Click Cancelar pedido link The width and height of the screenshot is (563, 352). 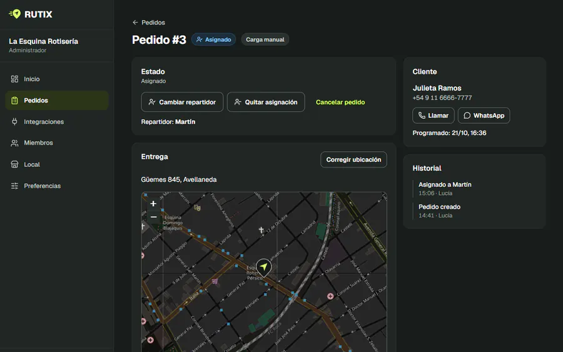[x=340, y=103]
